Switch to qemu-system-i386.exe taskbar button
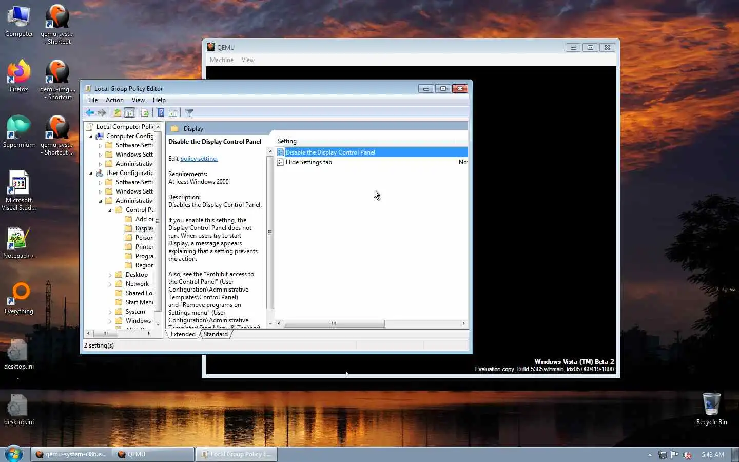Viewport: 739px width, 462px height. pyautogui.click(x=71, y=454)
